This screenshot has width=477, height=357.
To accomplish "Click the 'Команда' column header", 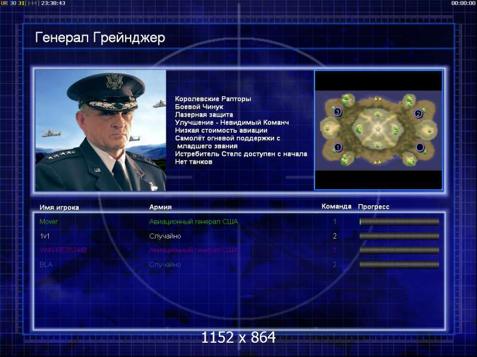I will pos(336,206).
